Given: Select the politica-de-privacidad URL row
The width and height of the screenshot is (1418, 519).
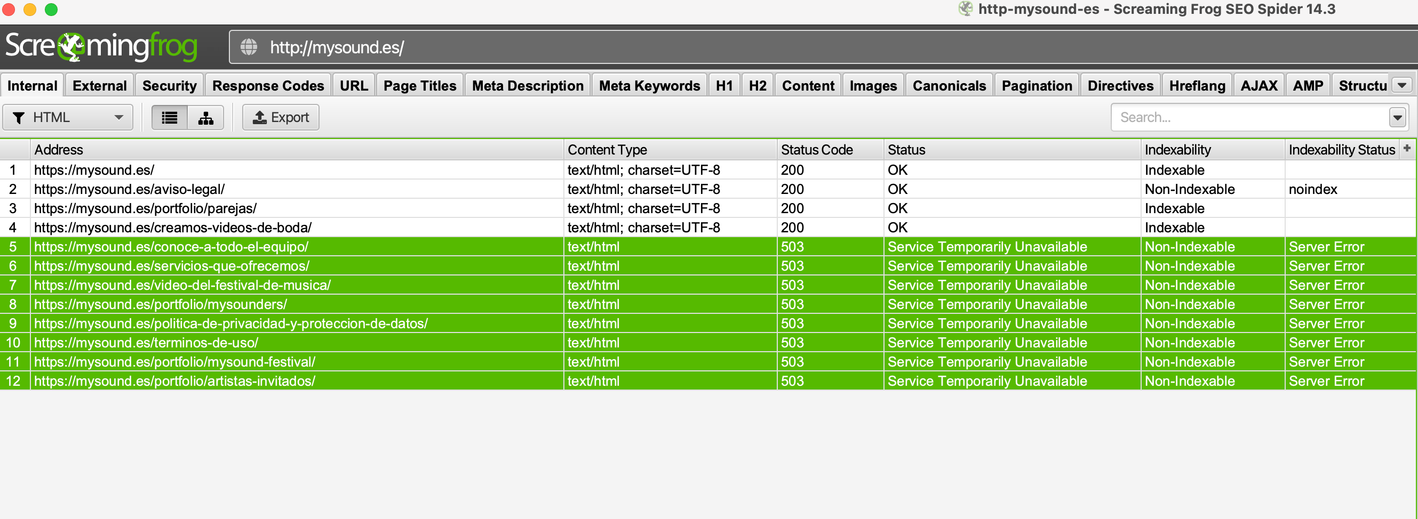Looking at the screenshot, I should pyautogui.click(x=708, y=324).
